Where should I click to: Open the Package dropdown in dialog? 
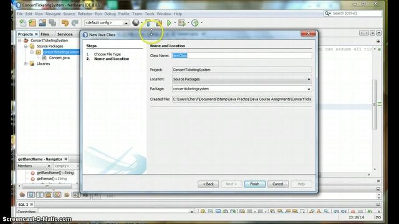pos(309,89)
